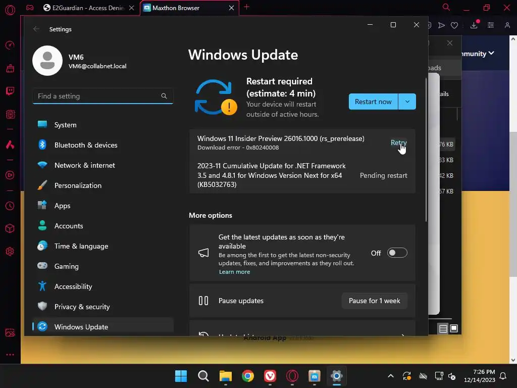Click the Settings window vertical scrollbar
Image resolution: width=517 pixels, height=388 pixels.
(426, 150)
